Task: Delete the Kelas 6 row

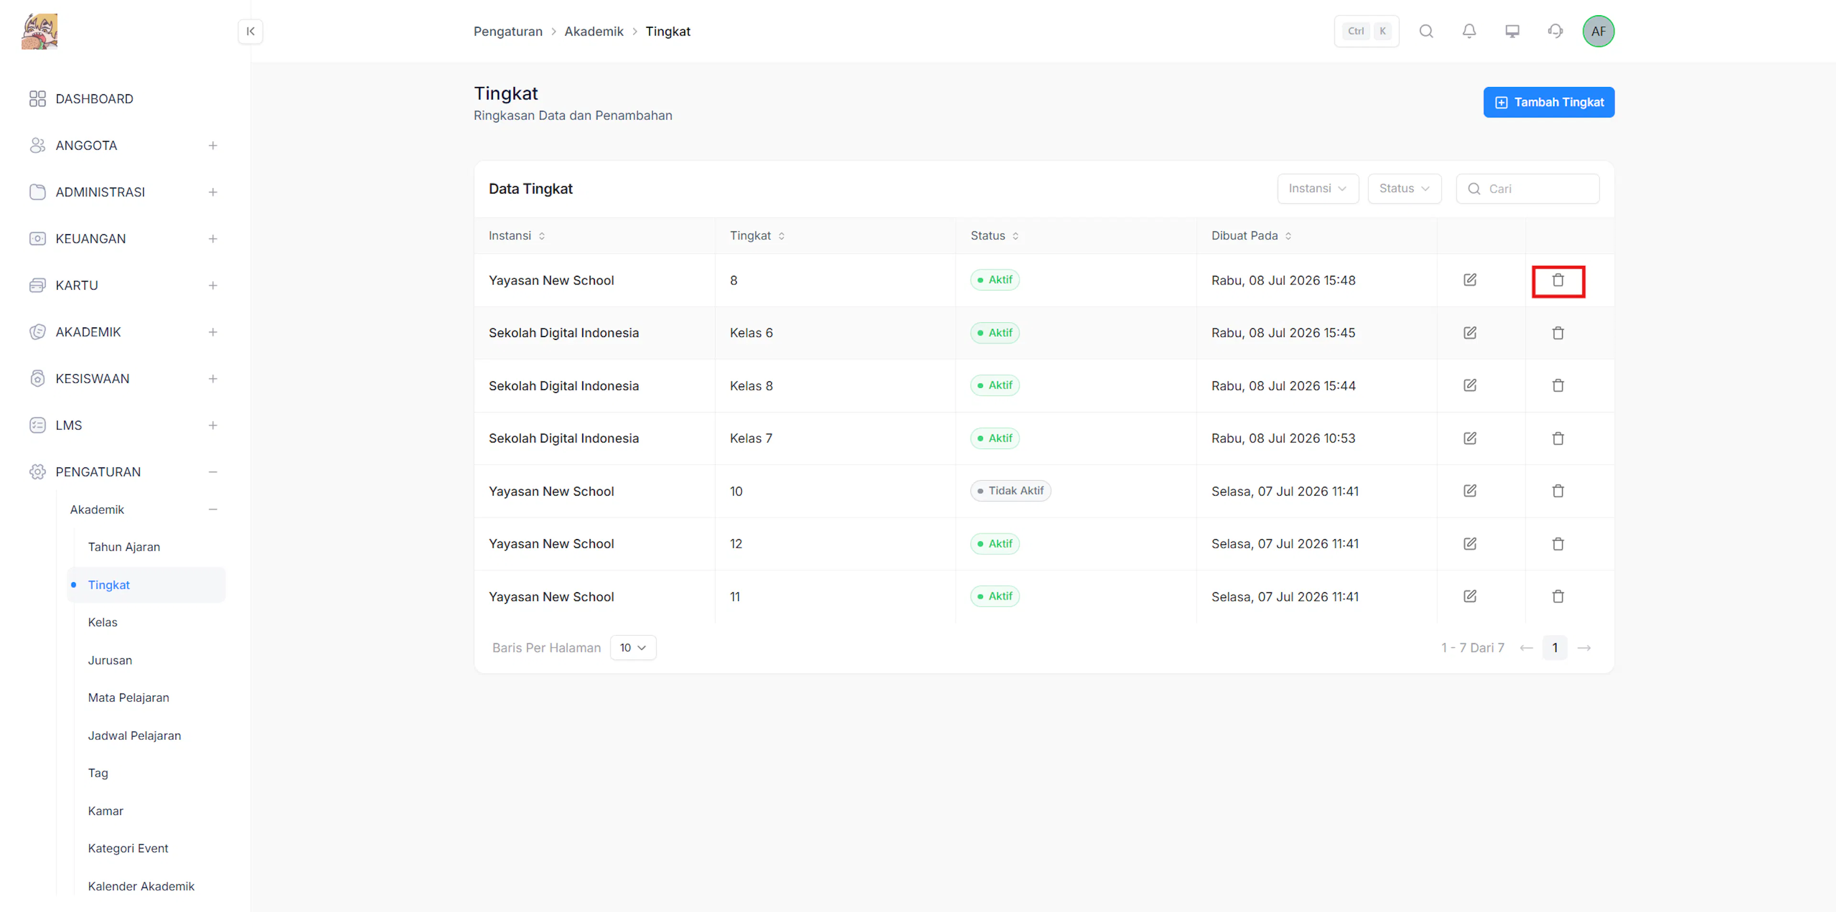Action: pyautogui.click(x=1558, y=333)
